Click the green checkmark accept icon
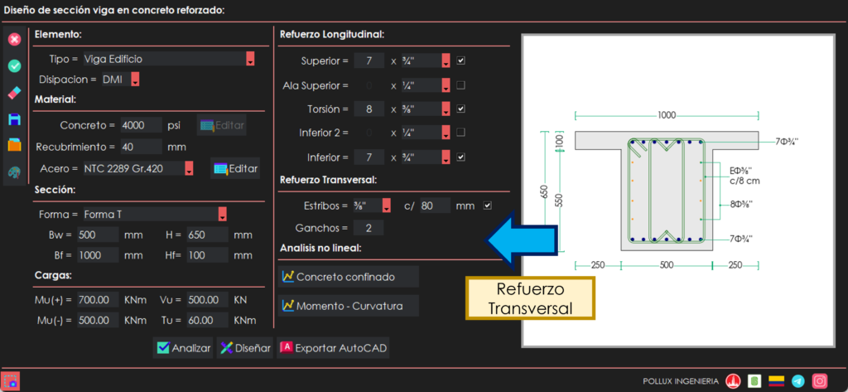The image size is (848, 392). (14, 66)
